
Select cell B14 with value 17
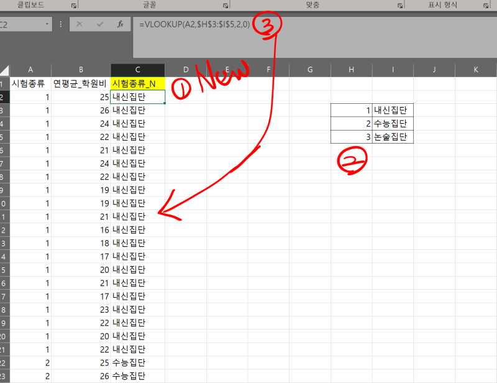(81, 256)
